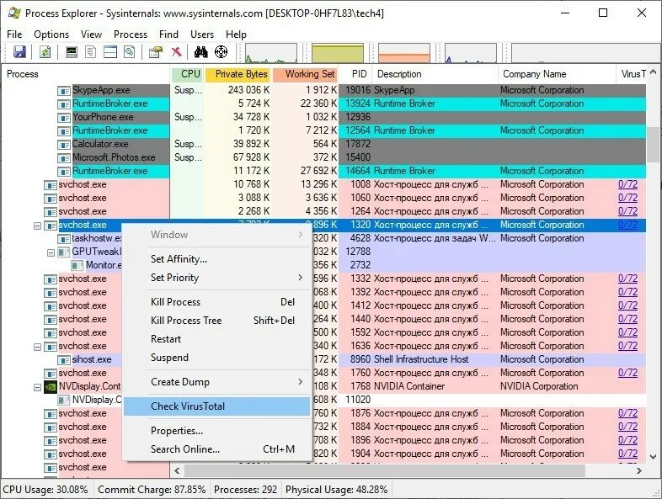The width and height of the screenshot is (662, 499).
Task: Select Kill Process in context menu
Action: pos(217,302)
